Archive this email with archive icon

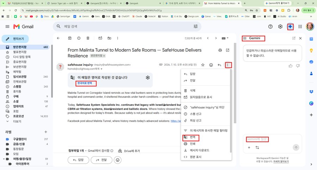pos(70,38)
